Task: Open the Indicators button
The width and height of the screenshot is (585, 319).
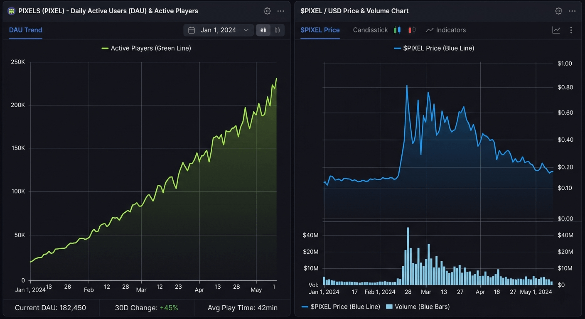Action: coord(446,30)
